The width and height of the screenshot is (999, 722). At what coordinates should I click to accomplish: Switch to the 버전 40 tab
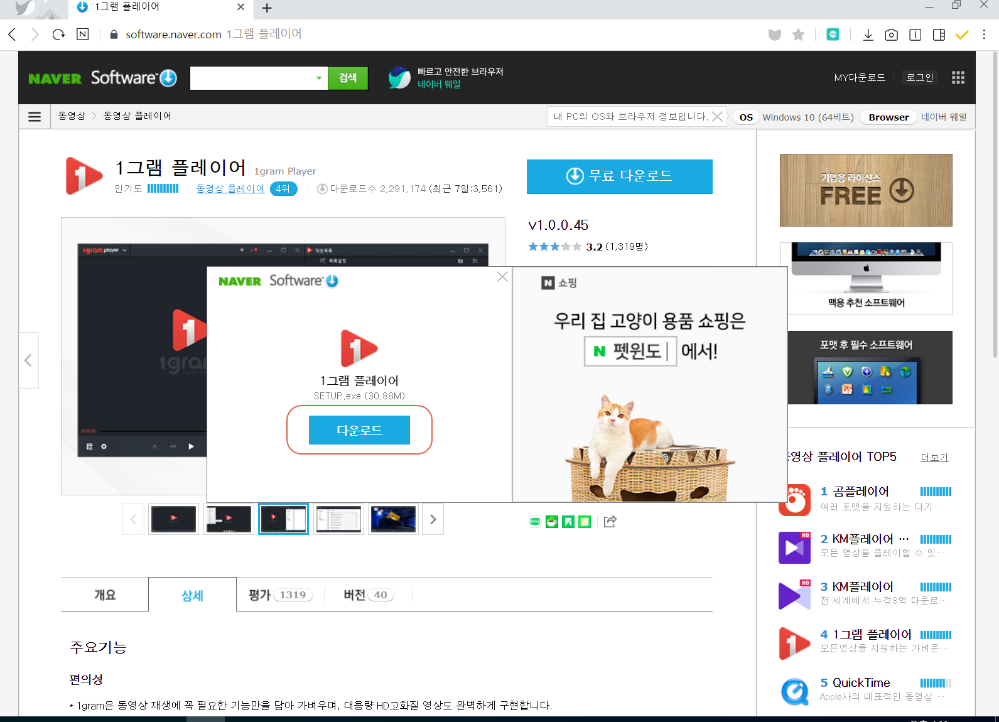(x=368, y=595)
